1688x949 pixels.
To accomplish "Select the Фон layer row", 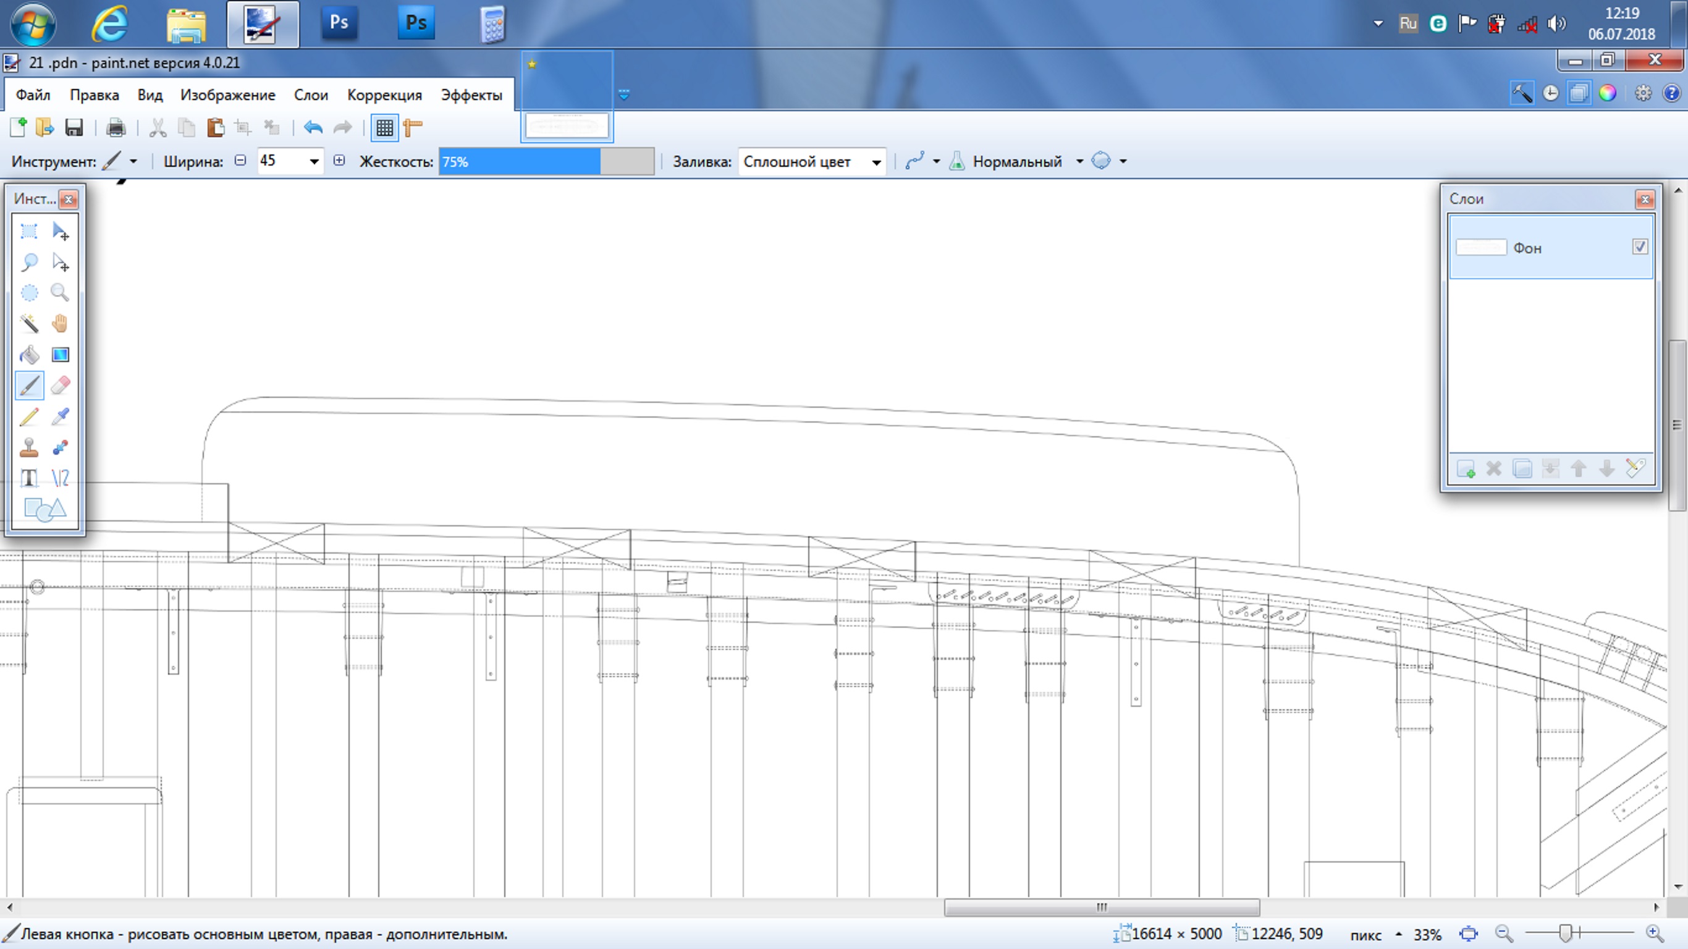I will pyautogui.click(x=1550, y=248).
